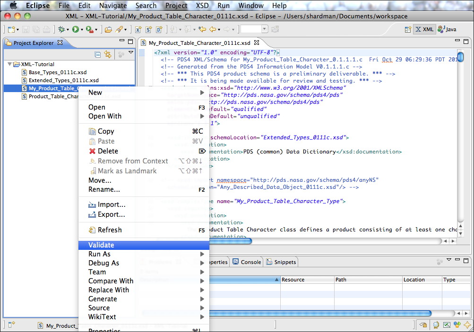Open the Run configurations dropdown arrow
474x332 pixels.
pos(82,30)
